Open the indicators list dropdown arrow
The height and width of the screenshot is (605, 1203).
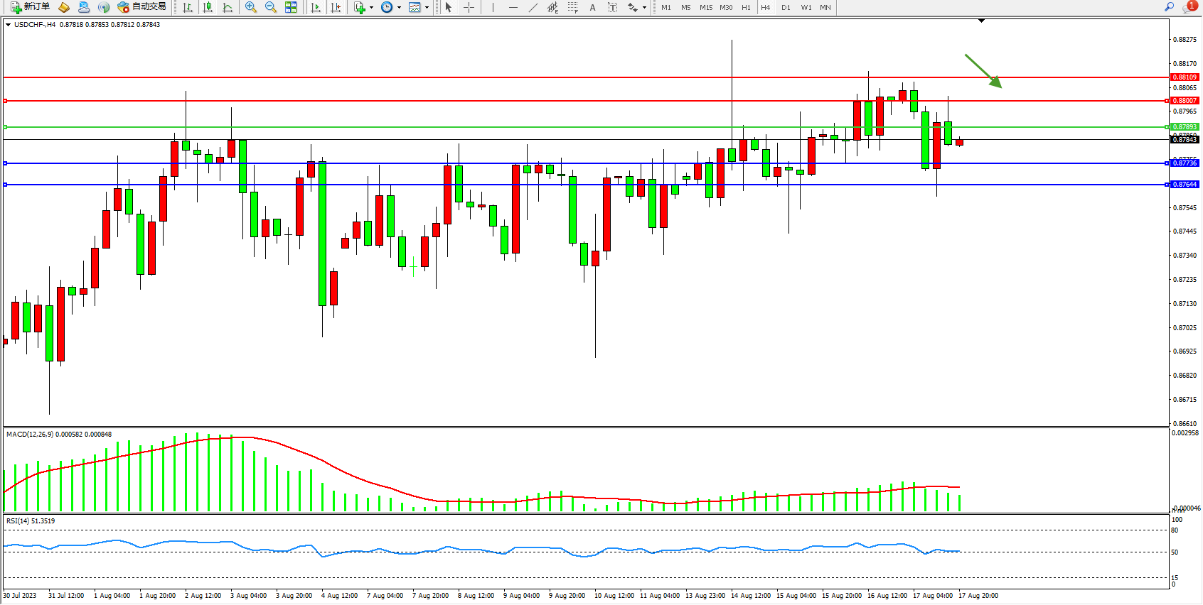pyautogui.click(x=371, y=8)
